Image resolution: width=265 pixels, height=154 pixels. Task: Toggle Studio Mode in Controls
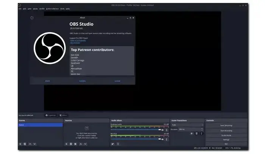(x=226, y=135)
